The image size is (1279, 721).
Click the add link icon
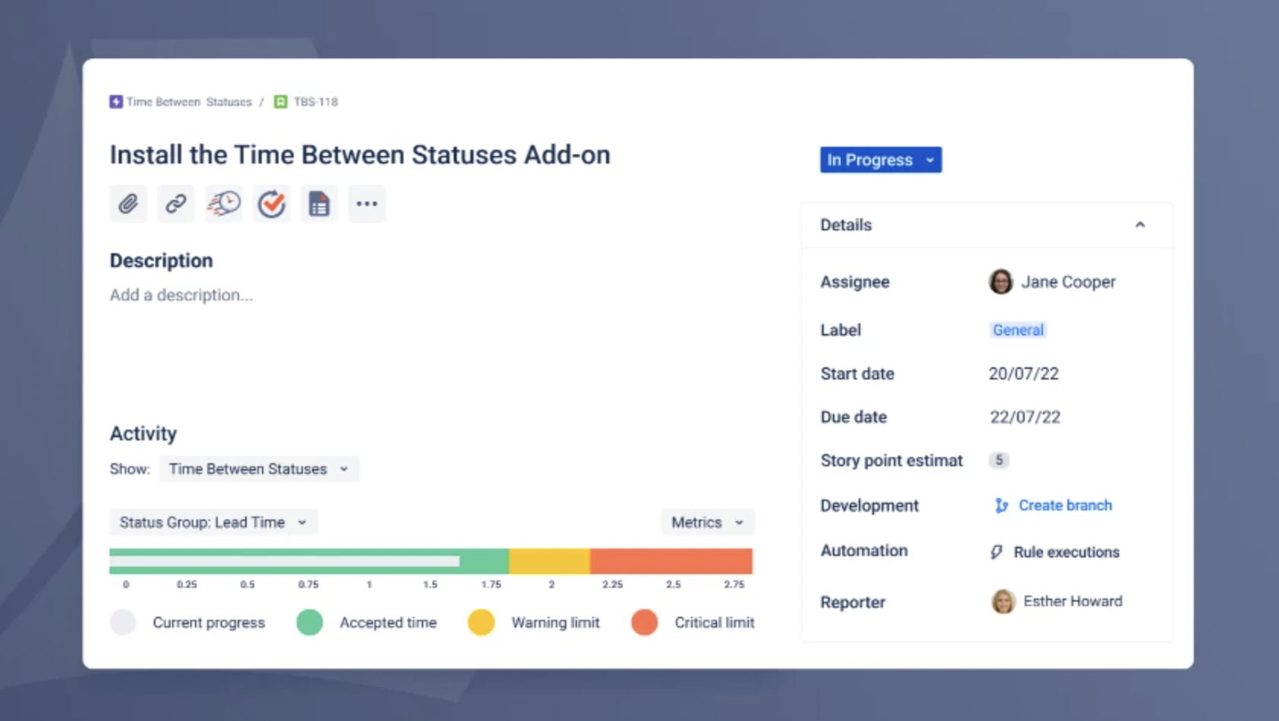point(175,203)
